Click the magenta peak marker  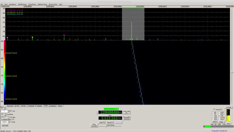click(64, 35)
